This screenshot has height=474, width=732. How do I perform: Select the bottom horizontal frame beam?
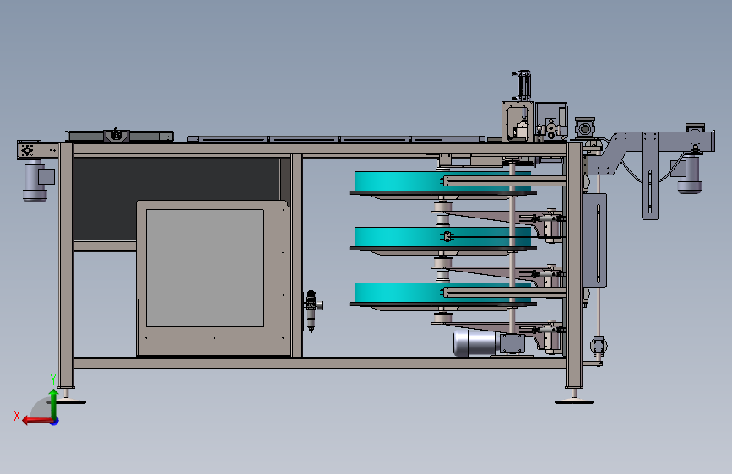click(320, 363)
